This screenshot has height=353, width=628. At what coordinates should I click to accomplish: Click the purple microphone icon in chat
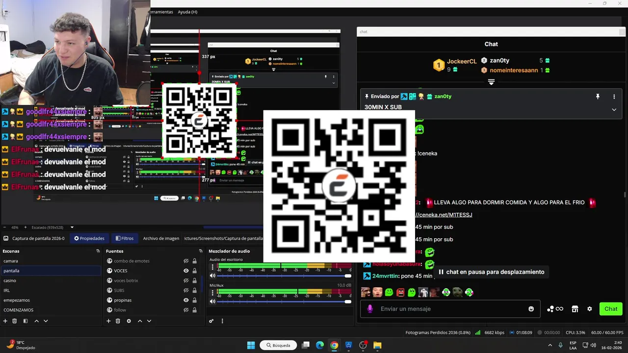[370, 309]
